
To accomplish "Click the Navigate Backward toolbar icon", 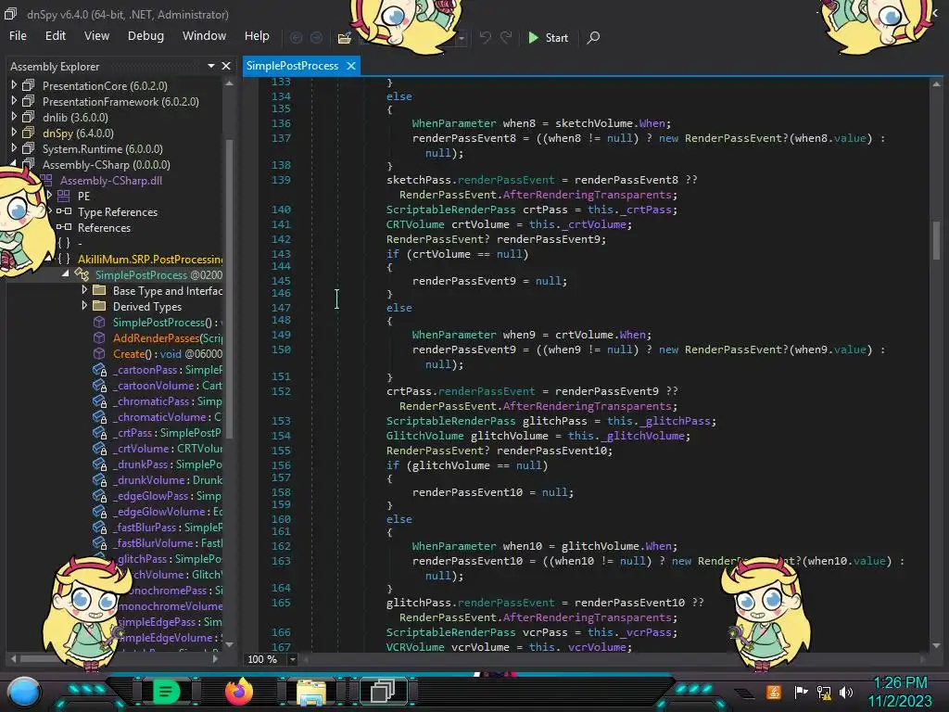I will (296, 37).
